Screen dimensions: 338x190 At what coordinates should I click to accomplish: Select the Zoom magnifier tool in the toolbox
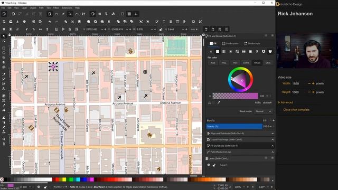point(4,139)
